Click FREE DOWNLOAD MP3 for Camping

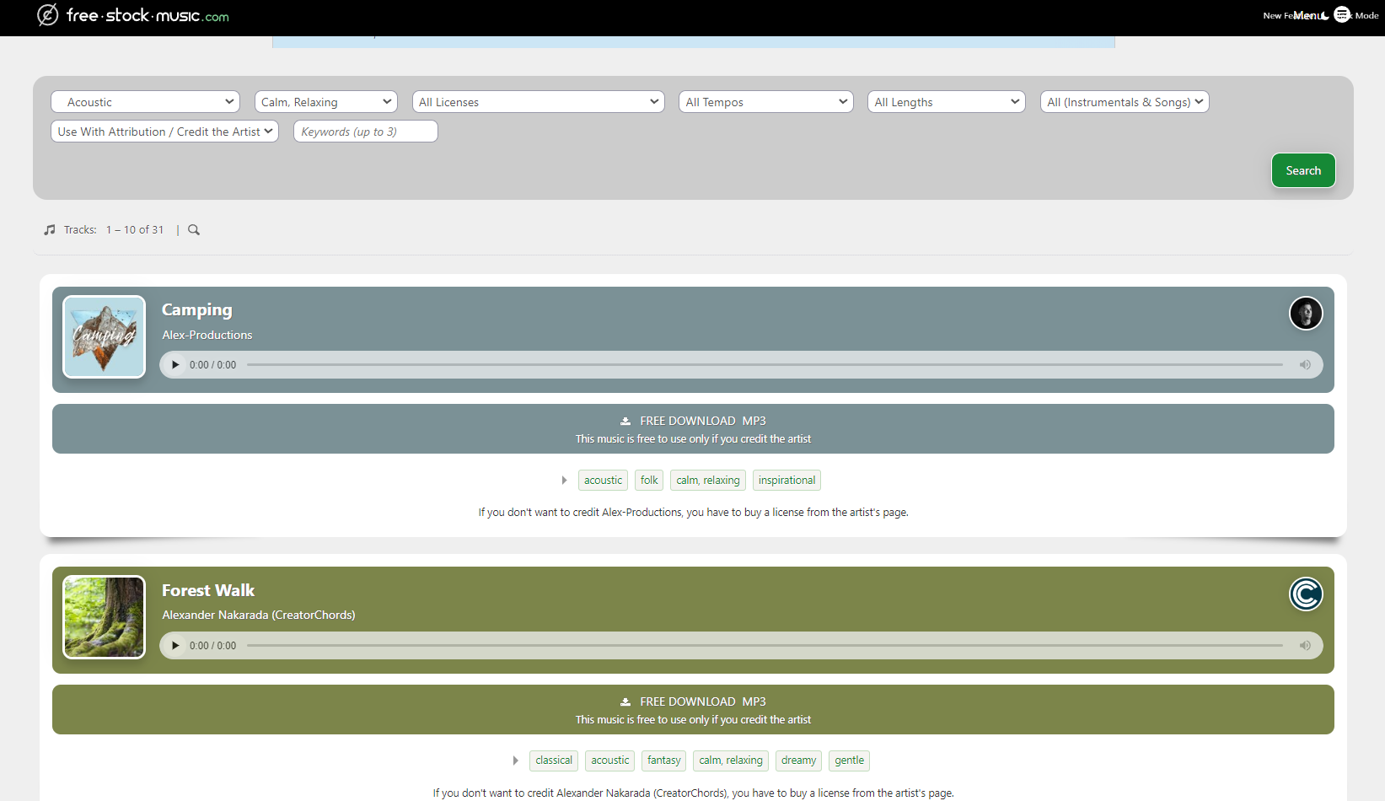693,421
